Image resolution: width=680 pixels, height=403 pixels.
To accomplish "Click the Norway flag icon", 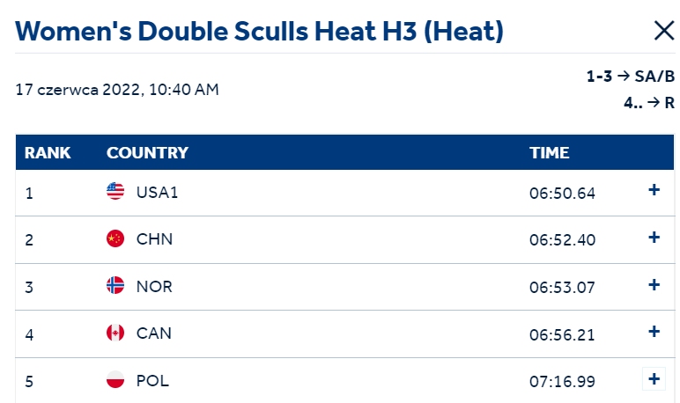I will tap(115, 285).
